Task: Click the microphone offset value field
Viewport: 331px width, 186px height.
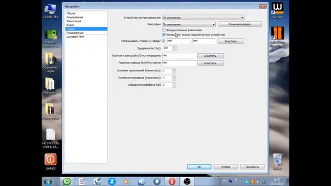Action: [x=167, y=85]
